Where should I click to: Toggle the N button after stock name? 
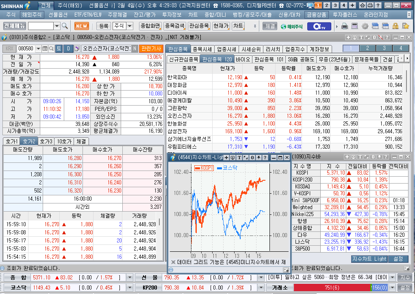(135, 48)
